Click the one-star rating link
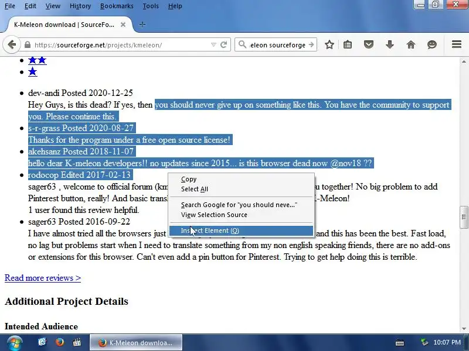The image size is (469, 351). [33, 72]
